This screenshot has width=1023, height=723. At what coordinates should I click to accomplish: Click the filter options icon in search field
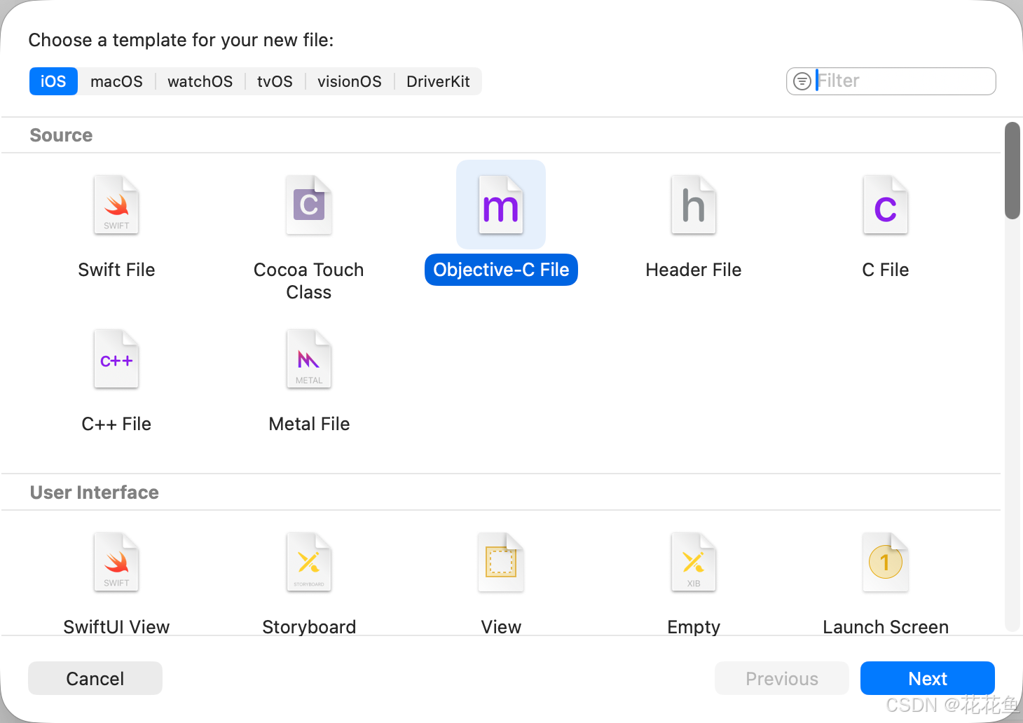(x=802, y=81)
